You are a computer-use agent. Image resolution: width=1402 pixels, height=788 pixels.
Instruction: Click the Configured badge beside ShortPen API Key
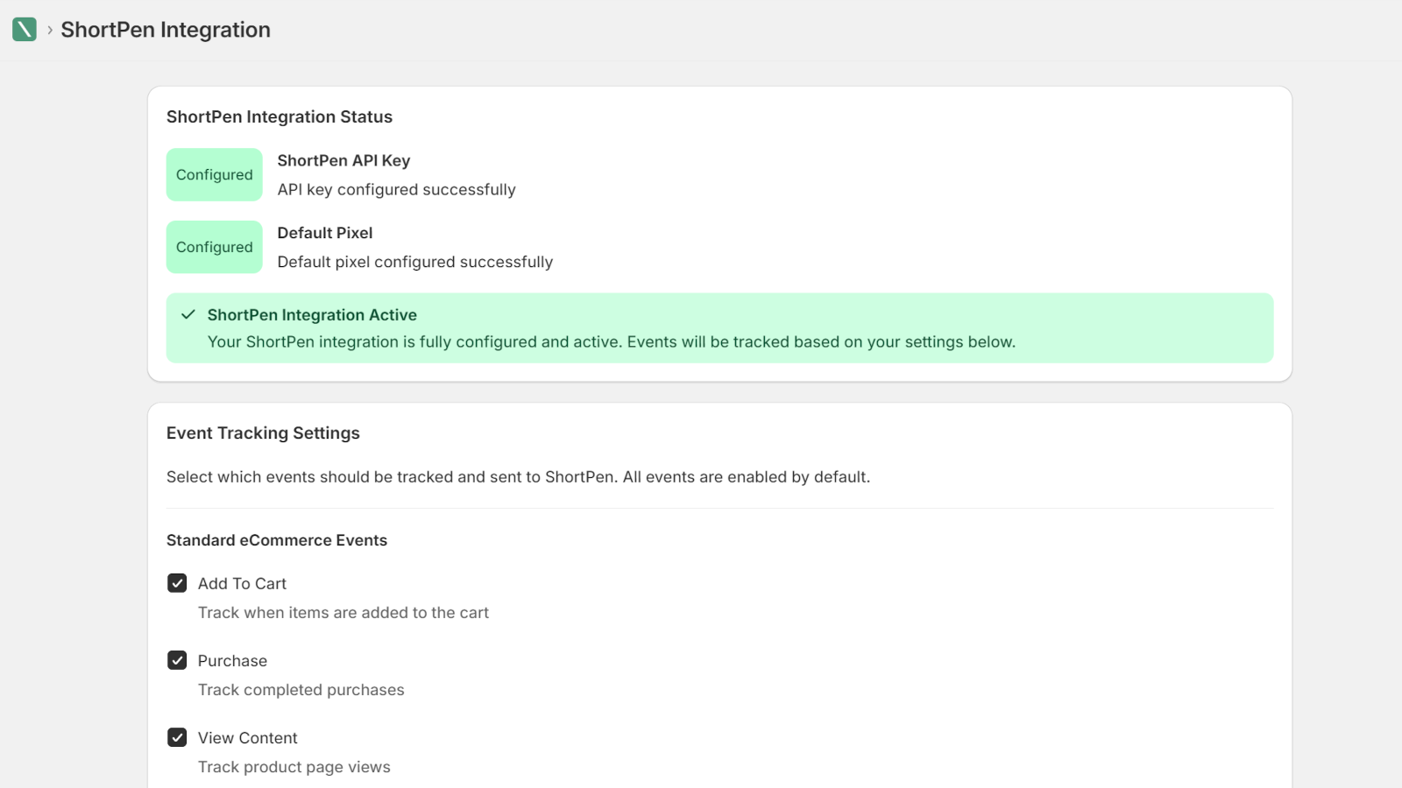(x=214, y=174)
